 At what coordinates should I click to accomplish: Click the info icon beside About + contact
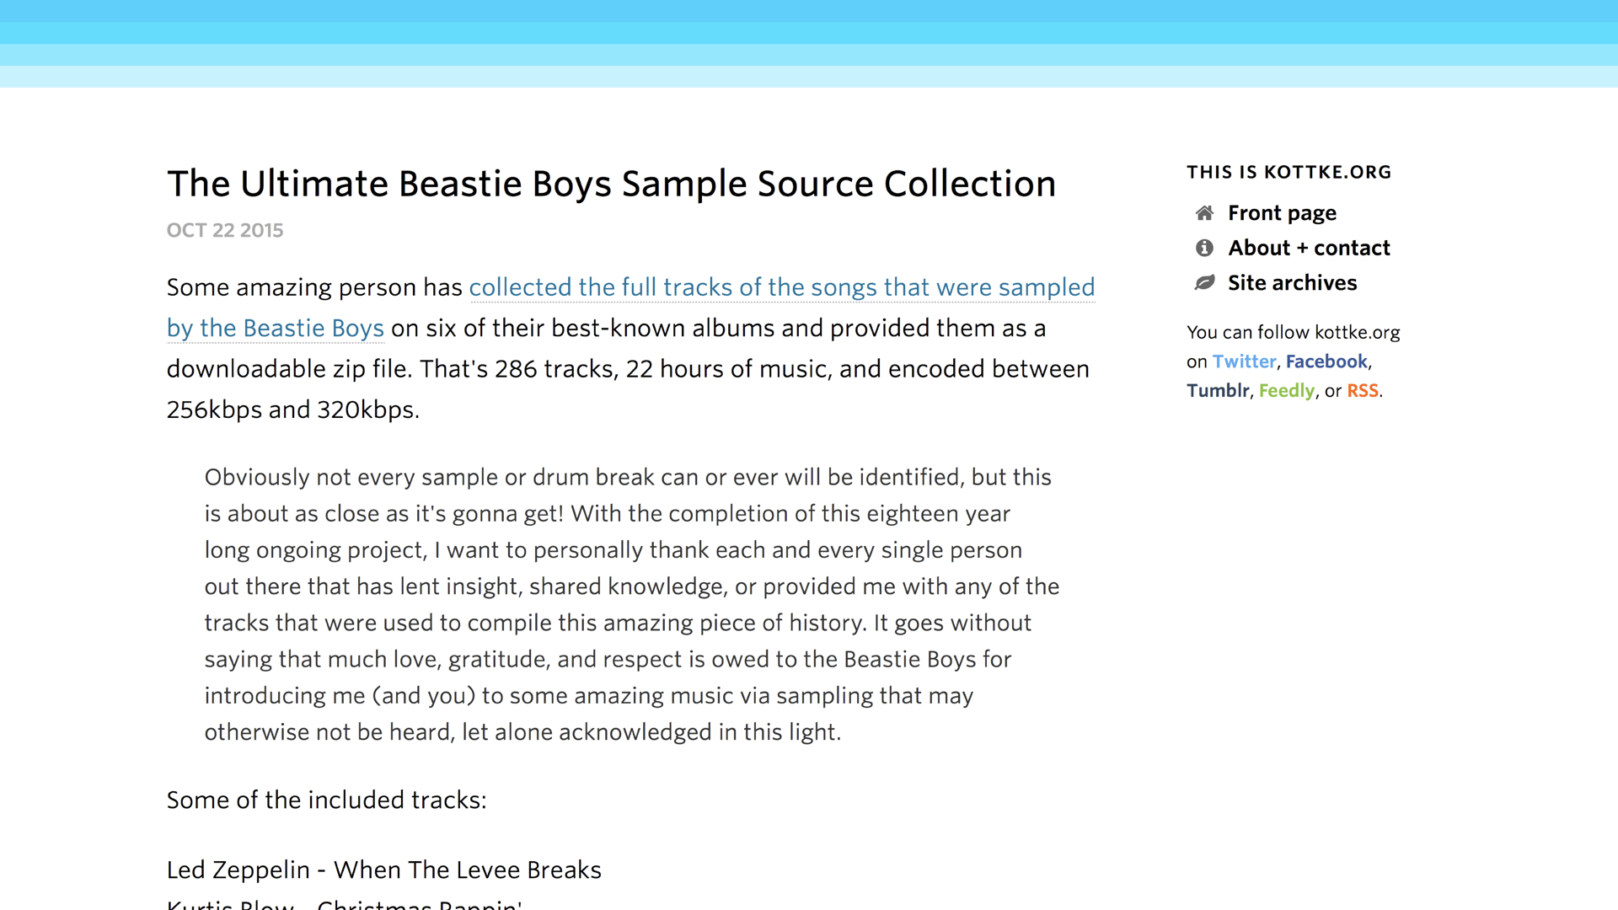pos(1204,248)
